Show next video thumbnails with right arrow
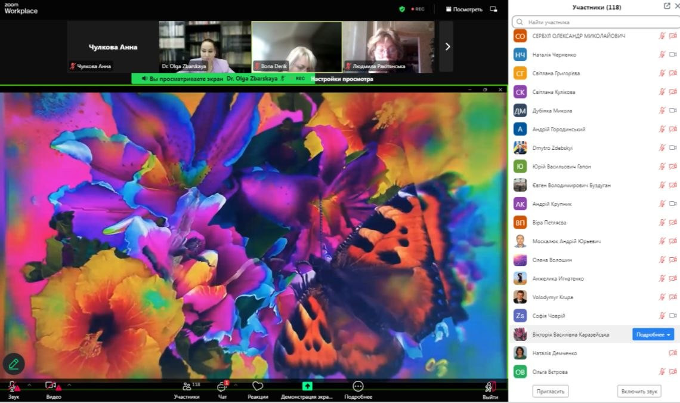Viewport: 680px width, 403px height. pyautogui.click(x=447, y=47)
